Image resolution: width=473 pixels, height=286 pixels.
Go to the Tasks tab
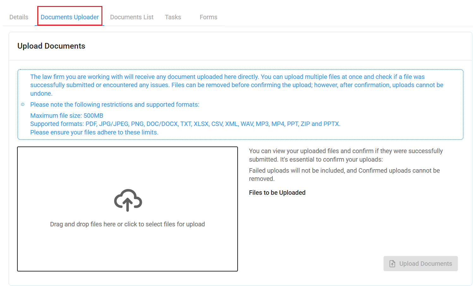pyautogui.click(x=173, y=17)
